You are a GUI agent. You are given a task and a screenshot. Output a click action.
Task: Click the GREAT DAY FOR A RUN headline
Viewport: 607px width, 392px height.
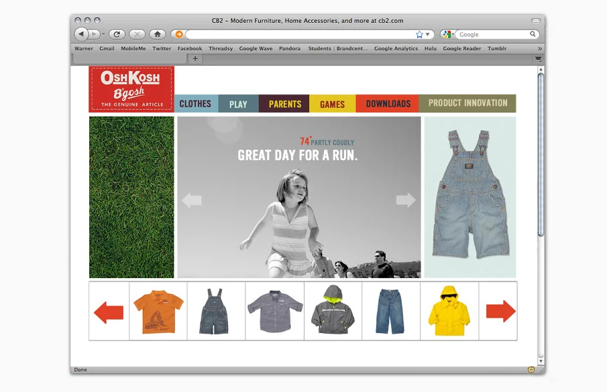point(297,155)
